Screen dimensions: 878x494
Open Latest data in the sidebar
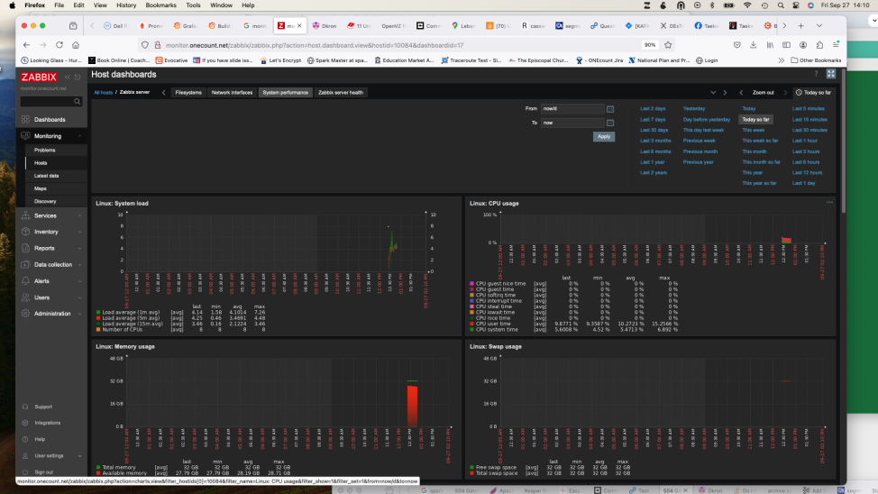[47, 176]
